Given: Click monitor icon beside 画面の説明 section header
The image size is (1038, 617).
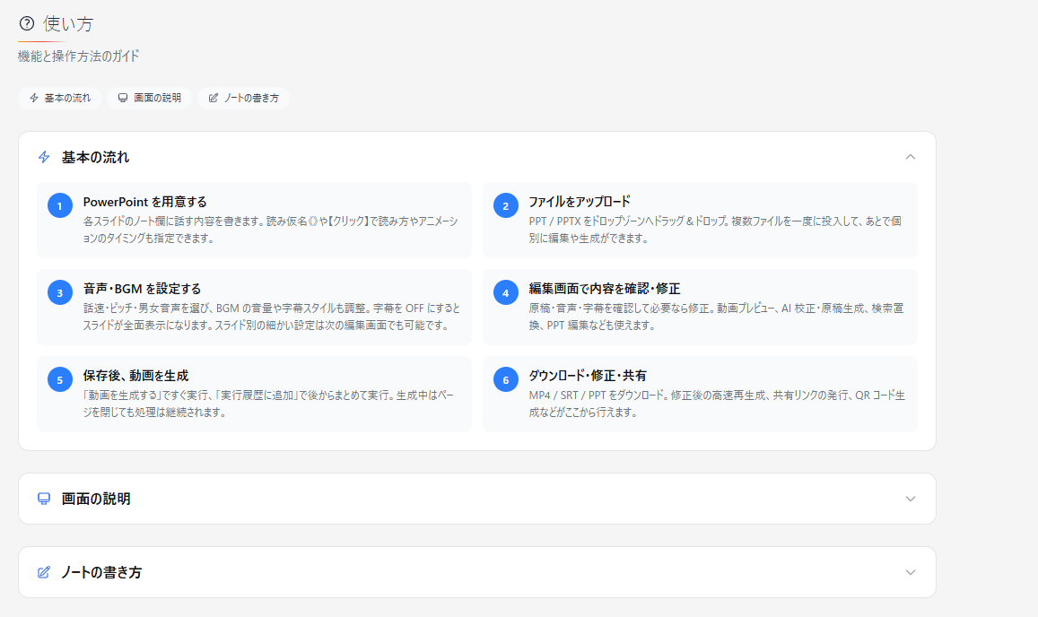Looking at the screenshot, I should click(44, 499).
